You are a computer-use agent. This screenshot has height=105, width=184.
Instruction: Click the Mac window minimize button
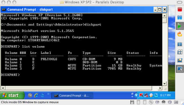(9, 2)
